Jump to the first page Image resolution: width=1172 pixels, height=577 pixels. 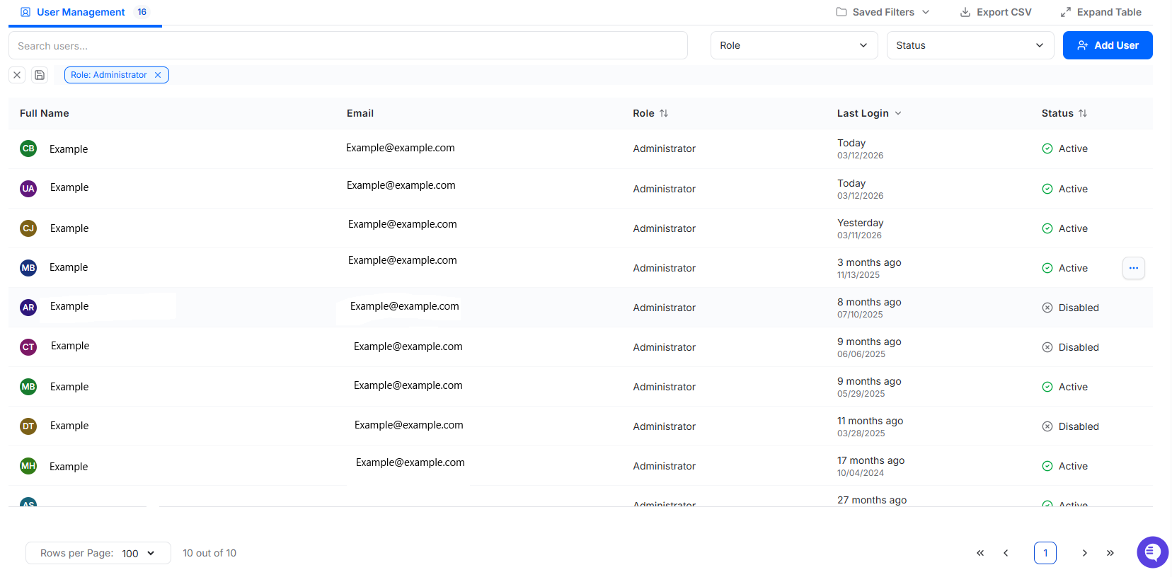coord(980,553)
